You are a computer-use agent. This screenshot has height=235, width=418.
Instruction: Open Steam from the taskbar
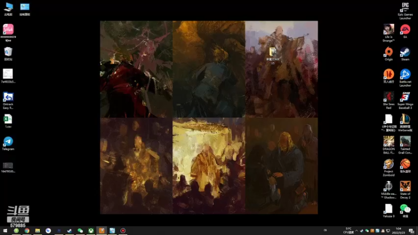pyautogui.click(x=69, y=230)
